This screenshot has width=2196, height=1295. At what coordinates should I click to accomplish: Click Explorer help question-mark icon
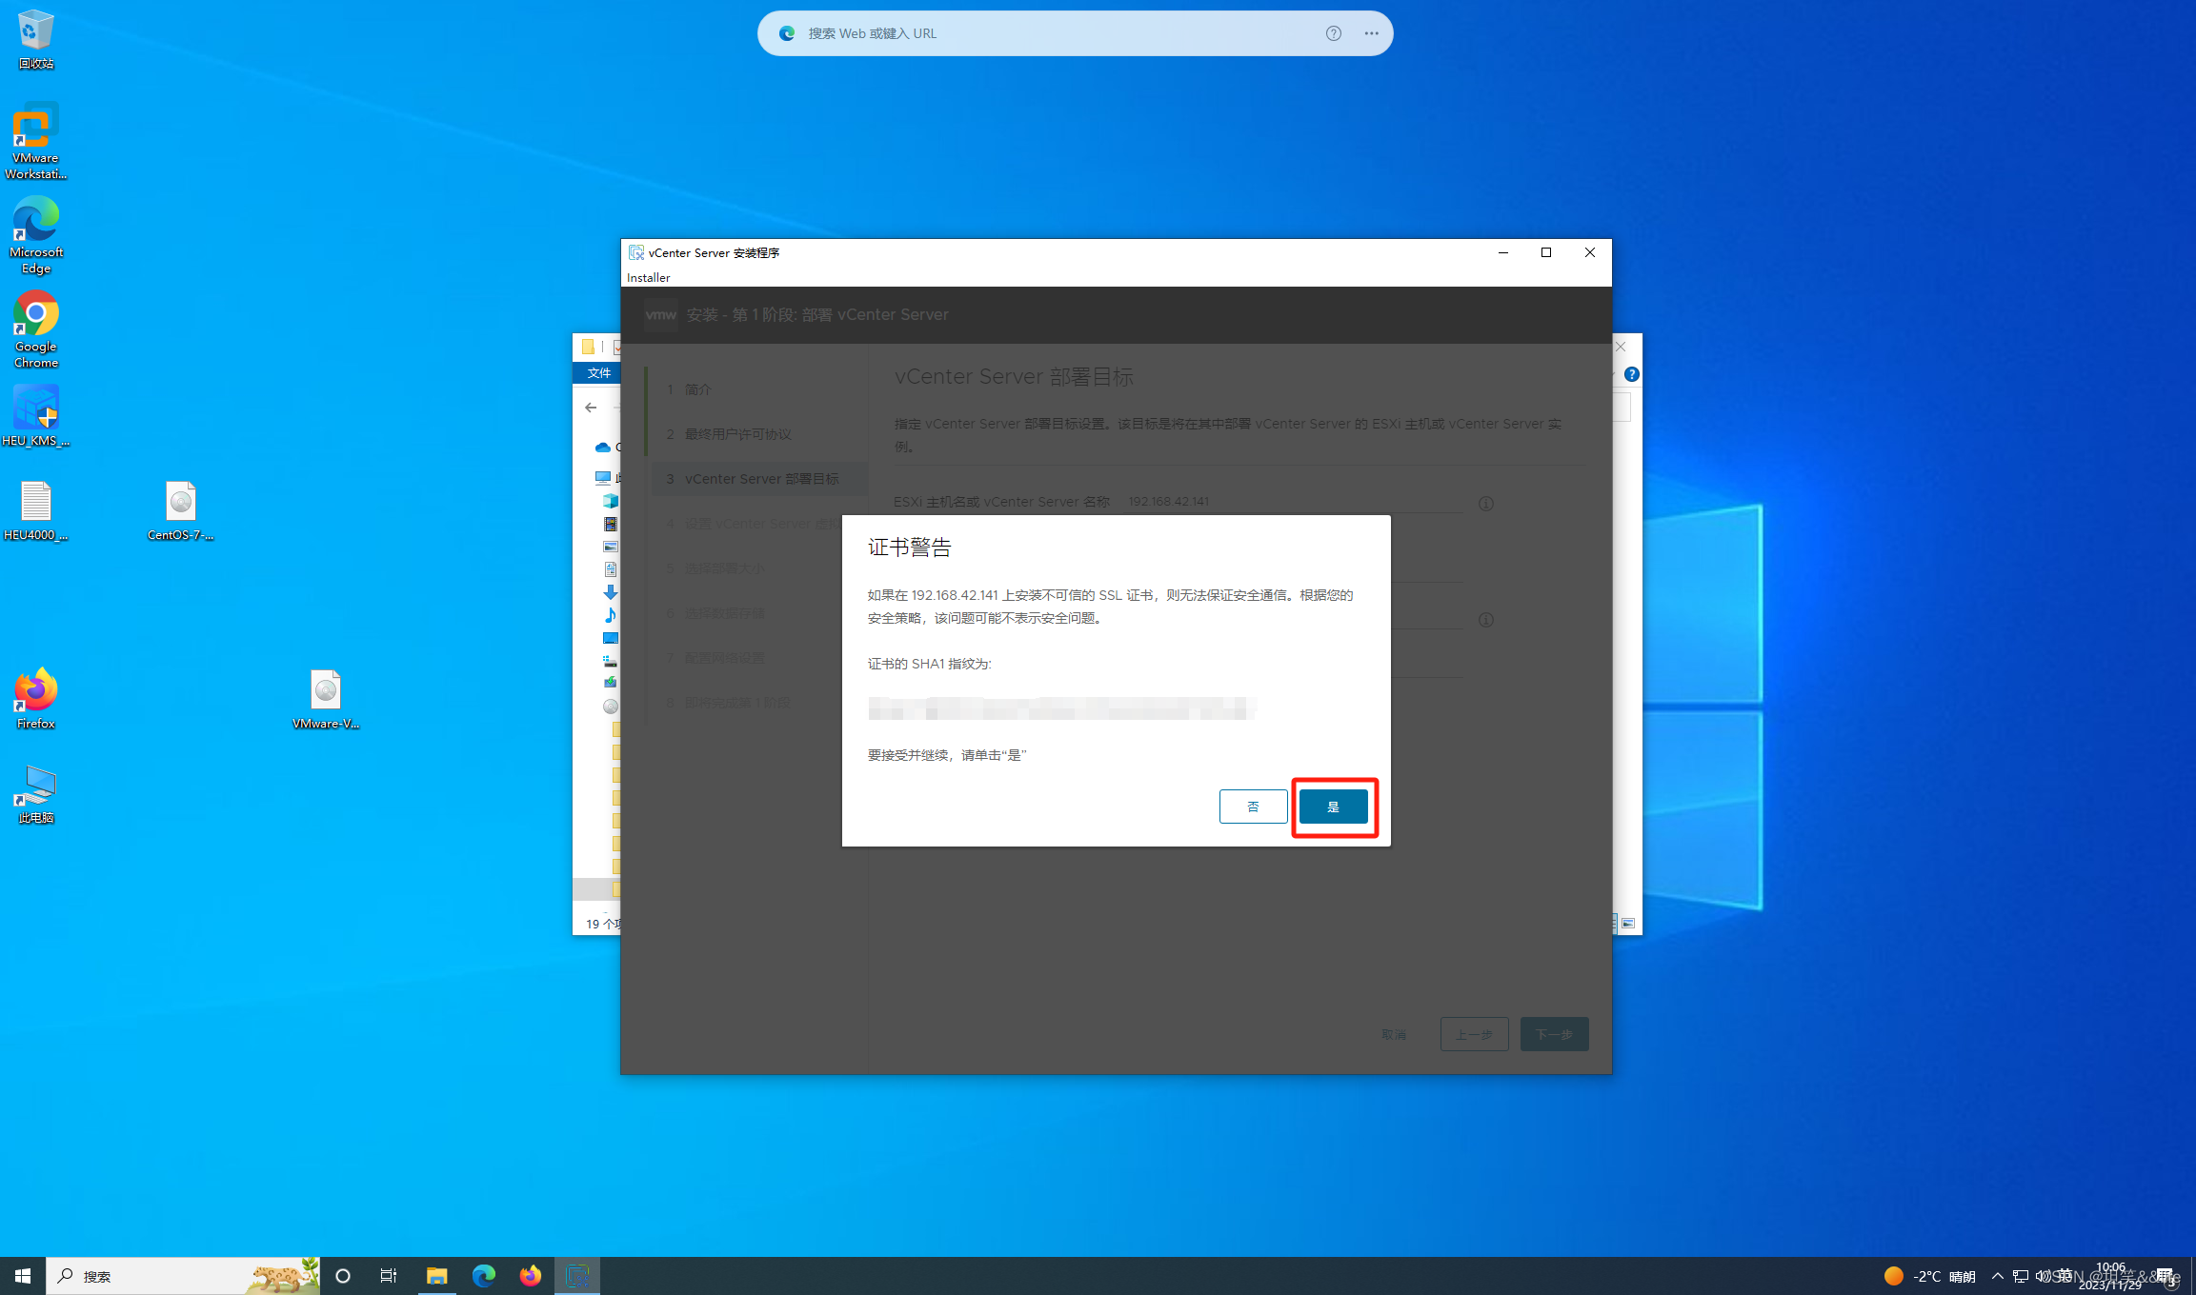[1631, 374]
